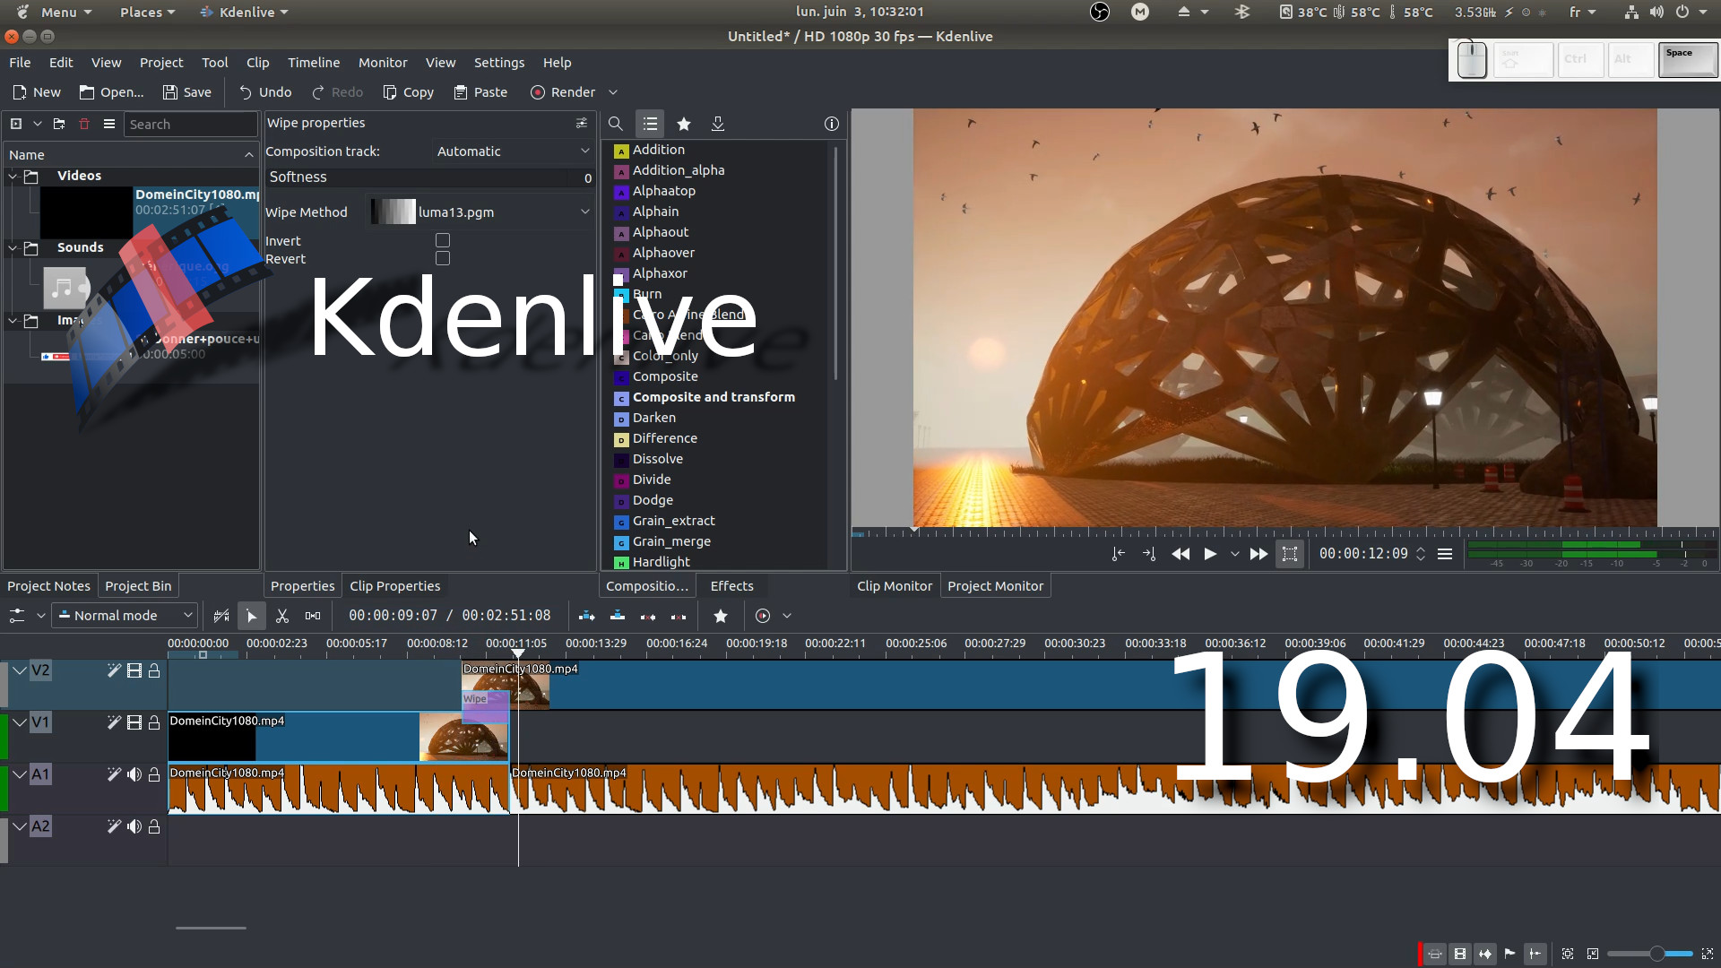Click the fit zoom to project icon
1721x968 pixels.
(x=1568, y=954)
